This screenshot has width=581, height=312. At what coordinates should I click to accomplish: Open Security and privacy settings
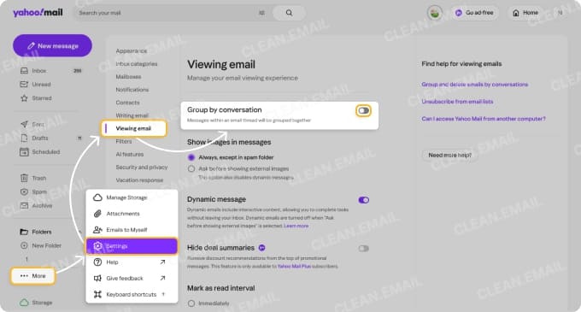coord(142,168)
